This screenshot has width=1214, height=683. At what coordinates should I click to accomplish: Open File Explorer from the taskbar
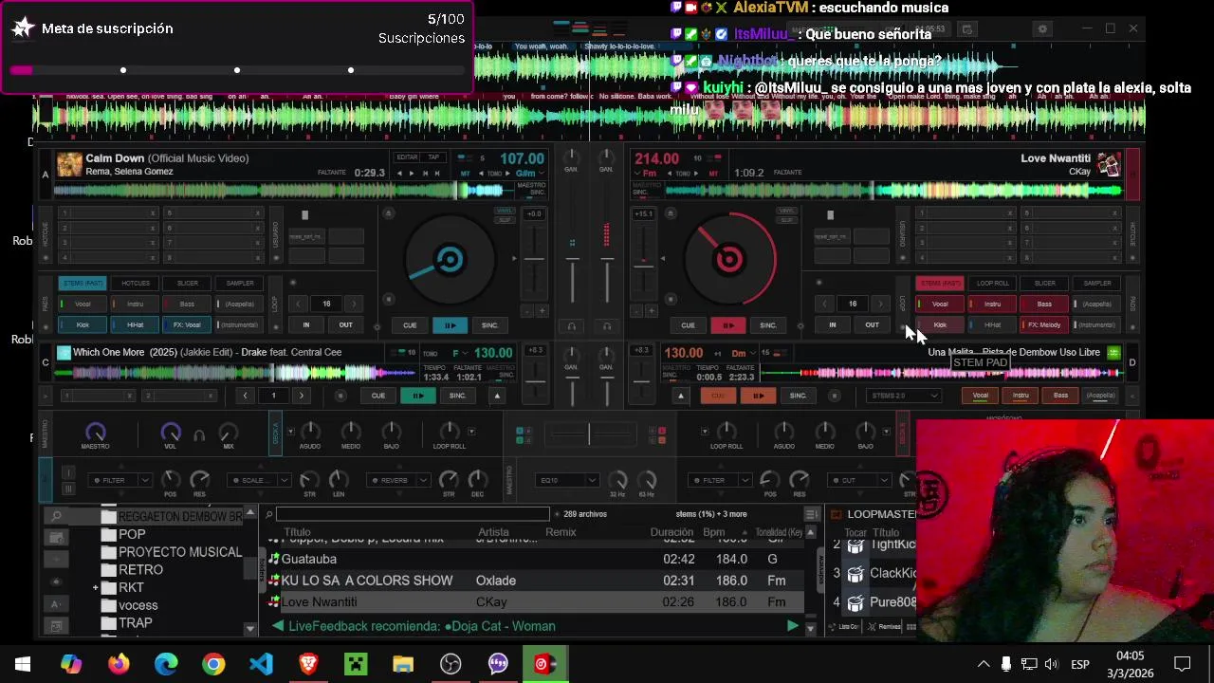(x=403, y=663)
